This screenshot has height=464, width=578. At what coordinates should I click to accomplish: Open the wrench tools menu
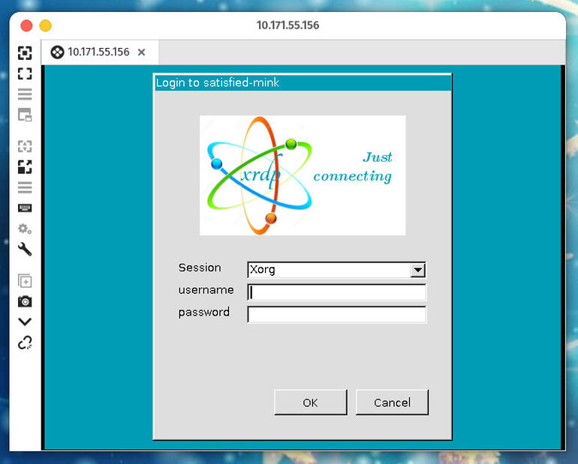[25, 249]
